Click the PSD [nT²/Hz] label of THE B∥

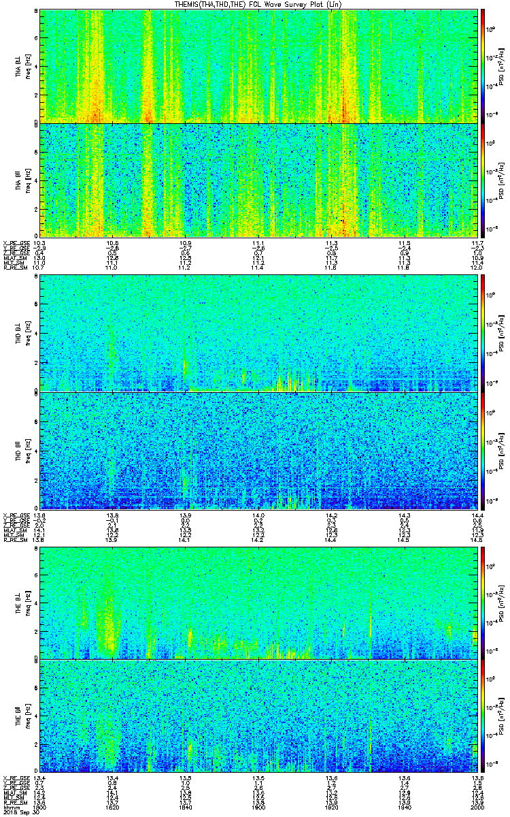tap(501, 716)
